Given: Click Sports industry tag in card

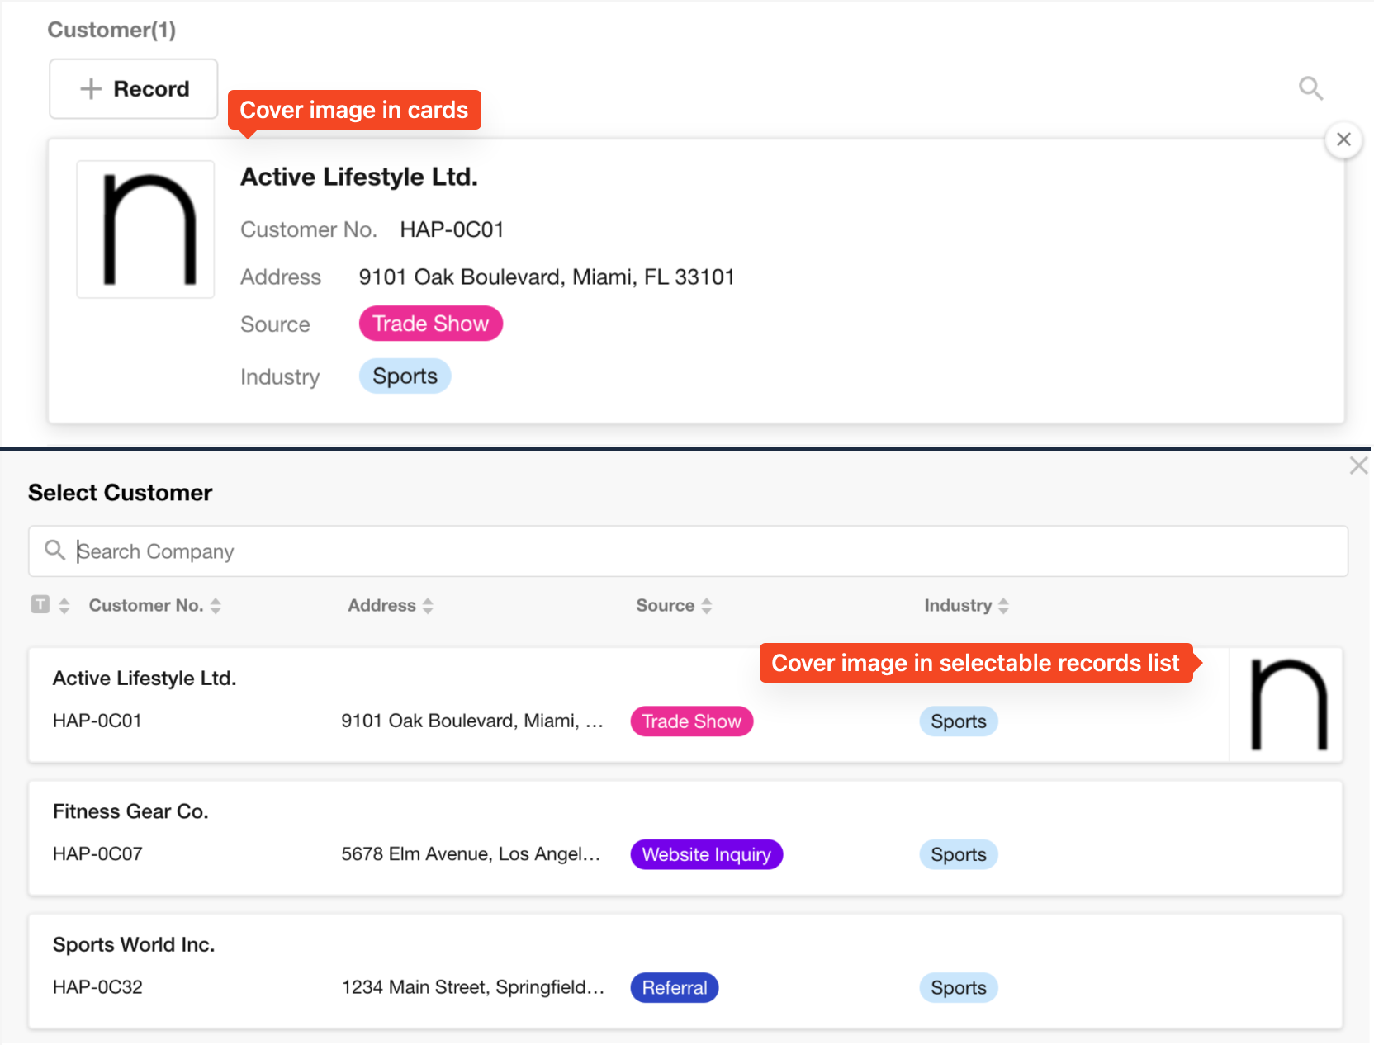Looking at the screenshot, I should click(x=405, y=376).
